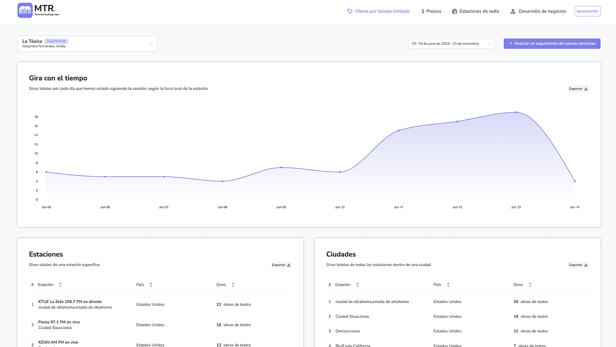Image resolution: width=616 pixels, height=347 pixels.
Task: Go to Estaciones de radio menu item
Action: coord(476,11)
